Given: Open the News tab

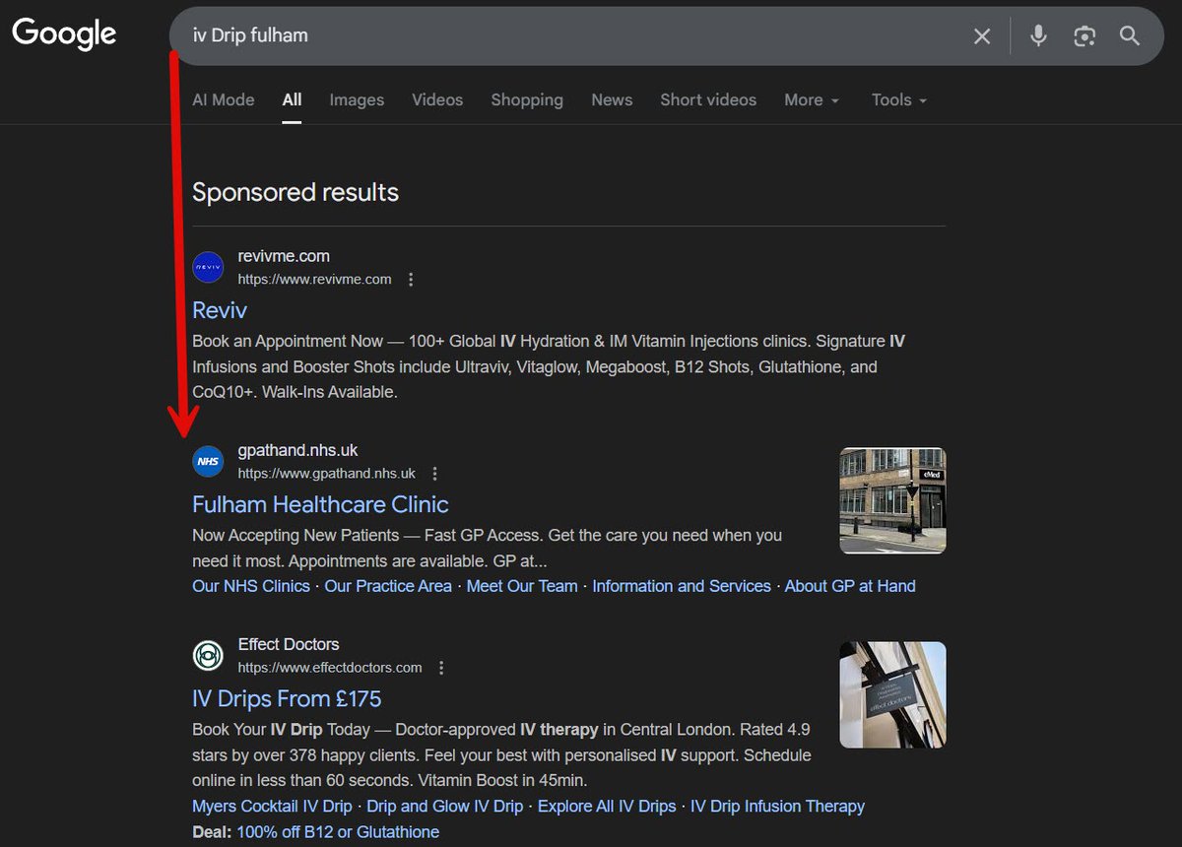Looking at the screenshot, I should [612, 99].
